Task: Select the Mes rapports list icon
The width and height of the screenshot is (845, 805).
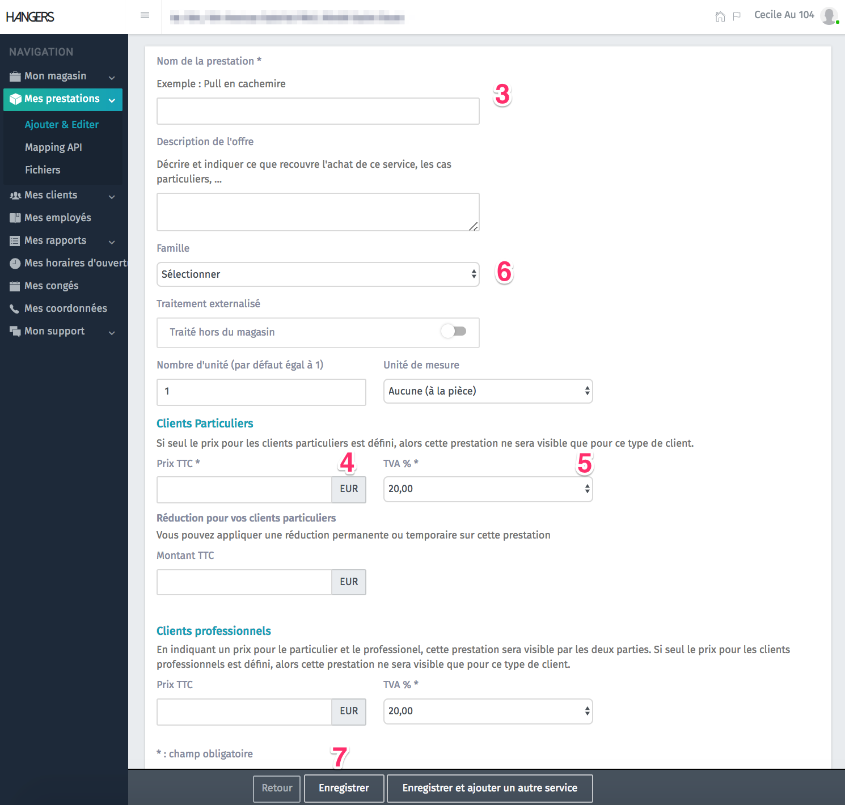Action: [14, 240]
